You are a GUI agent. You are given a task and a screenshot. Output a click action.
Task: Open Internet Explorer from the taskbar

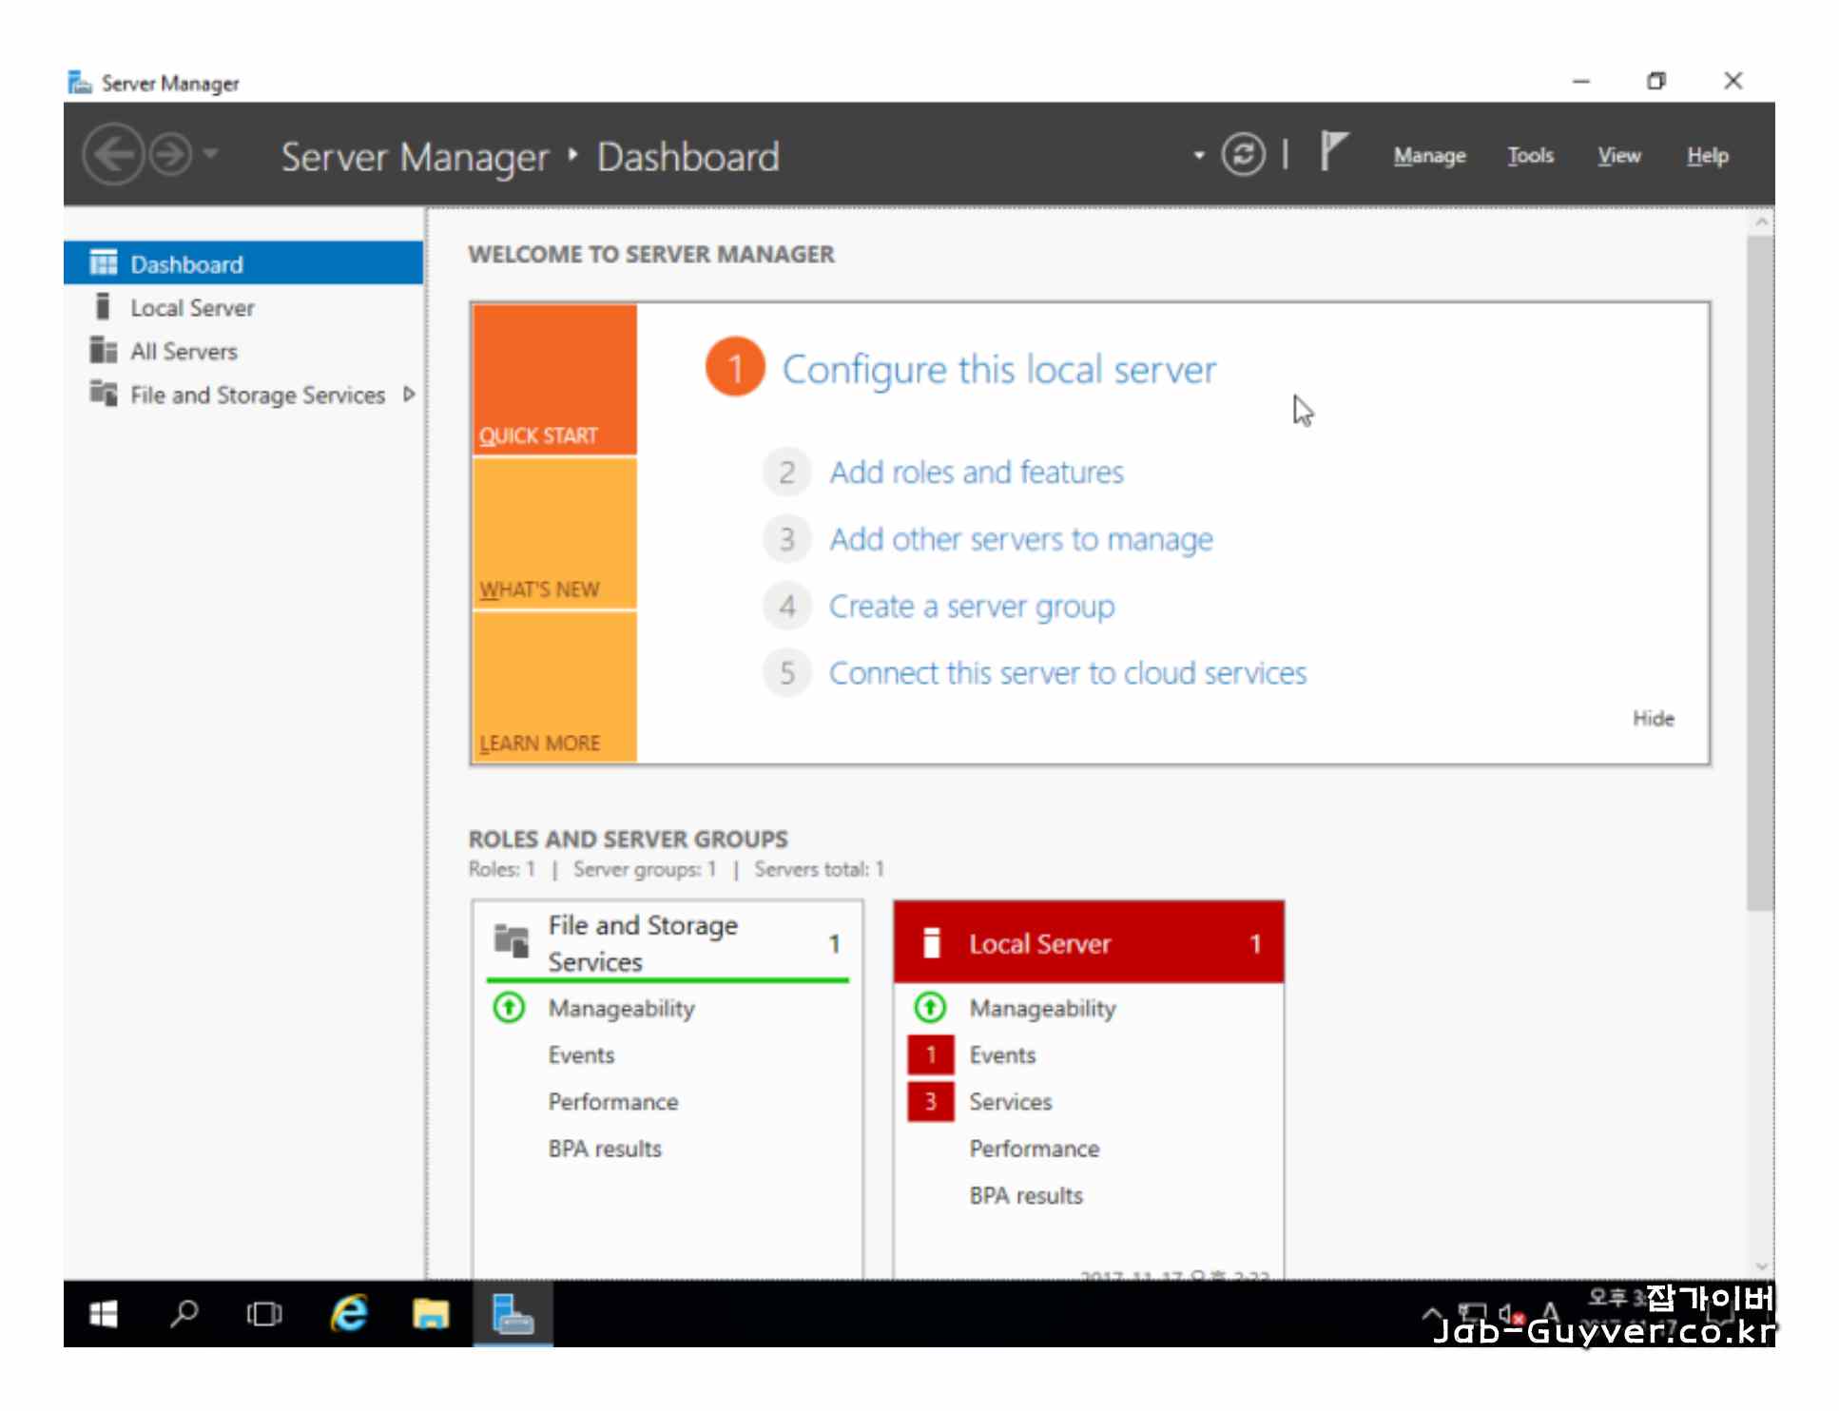coord(349,1313)
